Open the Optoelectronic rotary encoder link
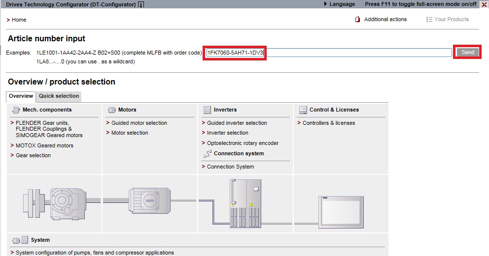 tap(243, 143)
